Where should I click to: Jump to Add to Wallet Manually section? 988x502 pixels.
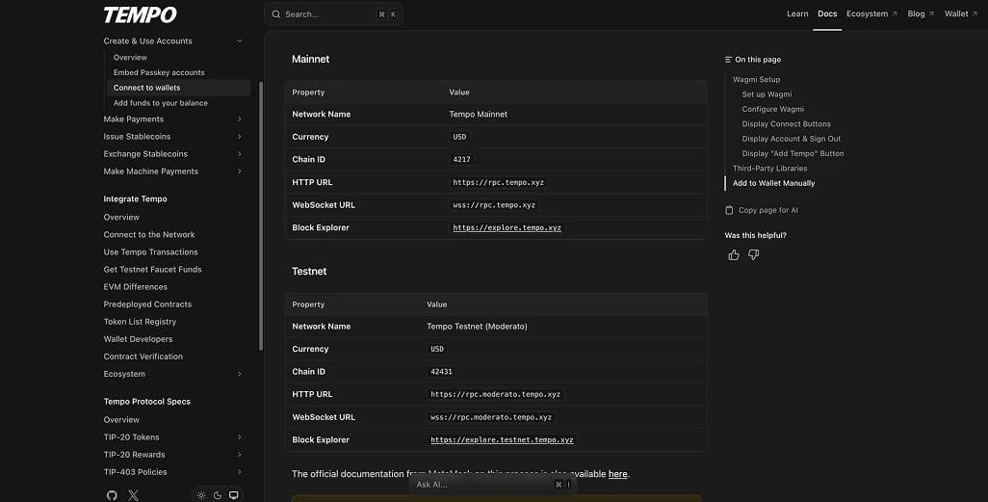[x=774, y=183]
